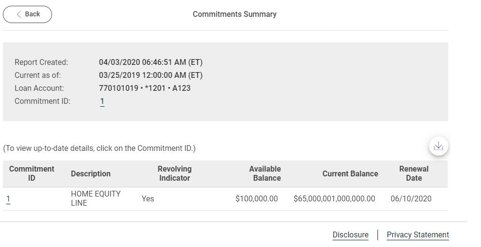
Task: Click the Current Balance column header
Action: [x=350, y=174]
